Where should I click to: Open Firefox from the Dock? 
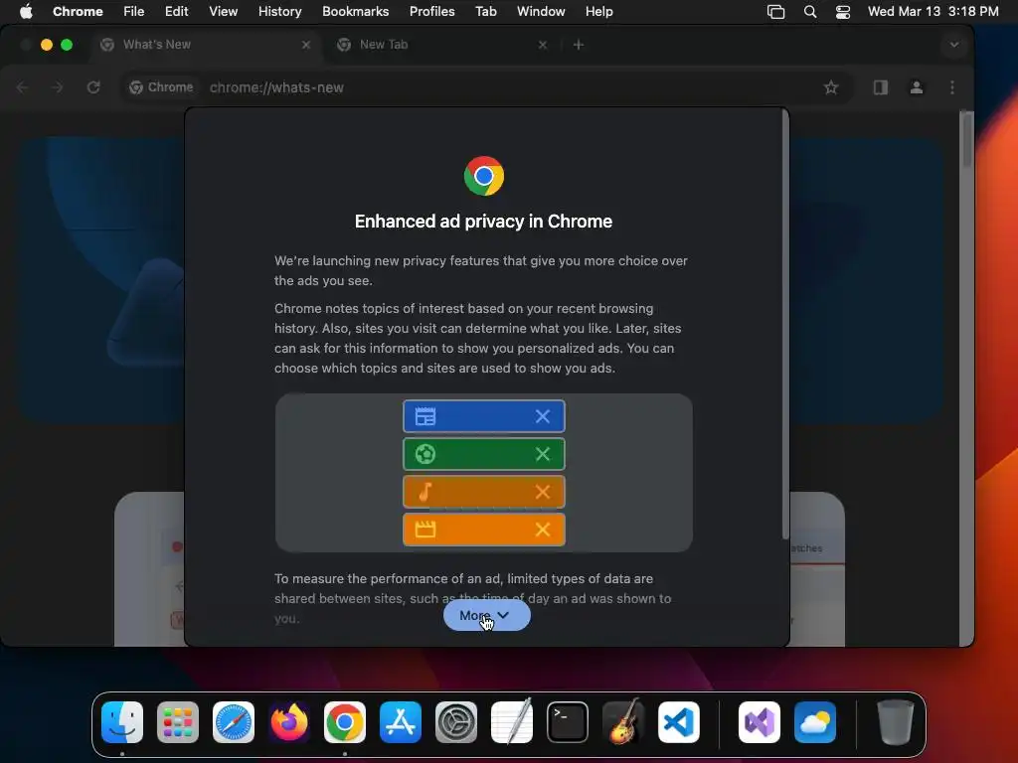coord(289,722)
